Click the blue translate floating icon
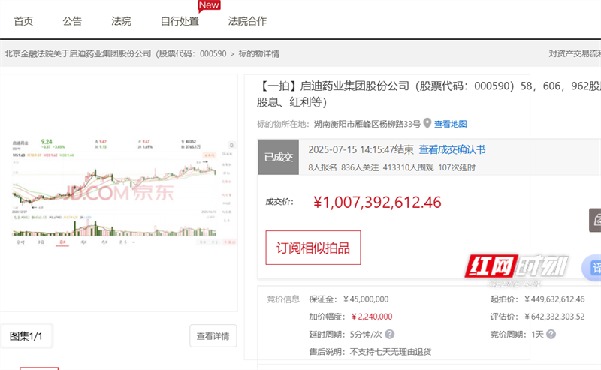The image size is (601, 370). coord(592,268)
